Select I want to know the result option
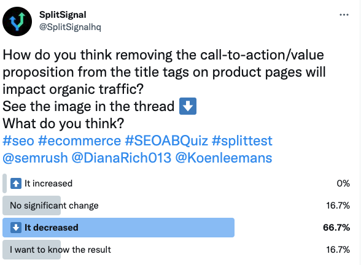This screenshot has width=361, height=265. pyautogui.click(x=176, y=250)
